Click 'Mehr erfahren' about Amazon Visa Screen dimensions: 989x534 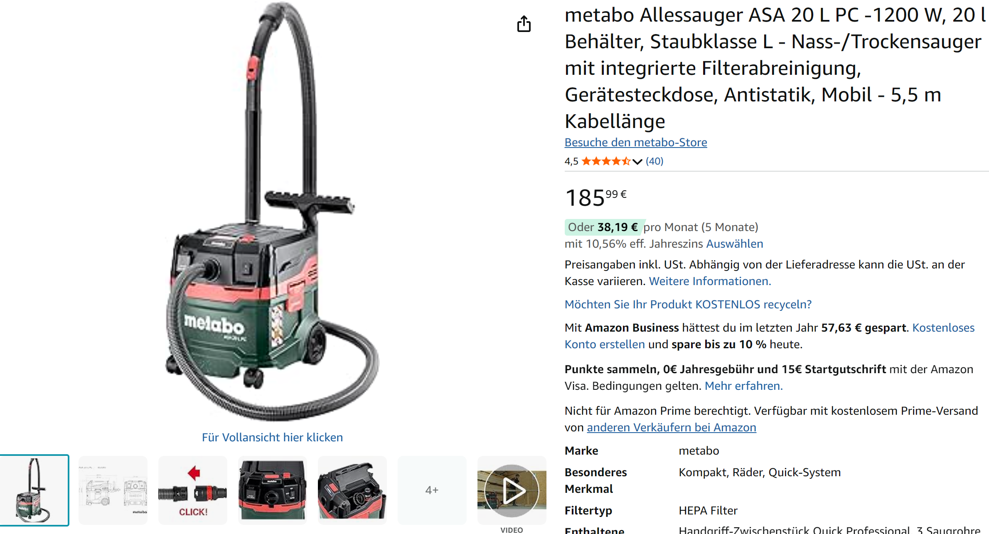point(744,386)
